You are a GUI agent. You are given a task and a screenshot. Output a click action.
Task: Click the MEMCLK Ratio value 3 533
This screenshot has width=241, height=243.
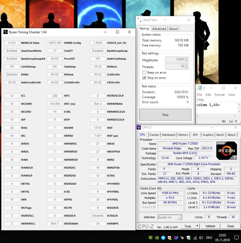tap(12, 43)
